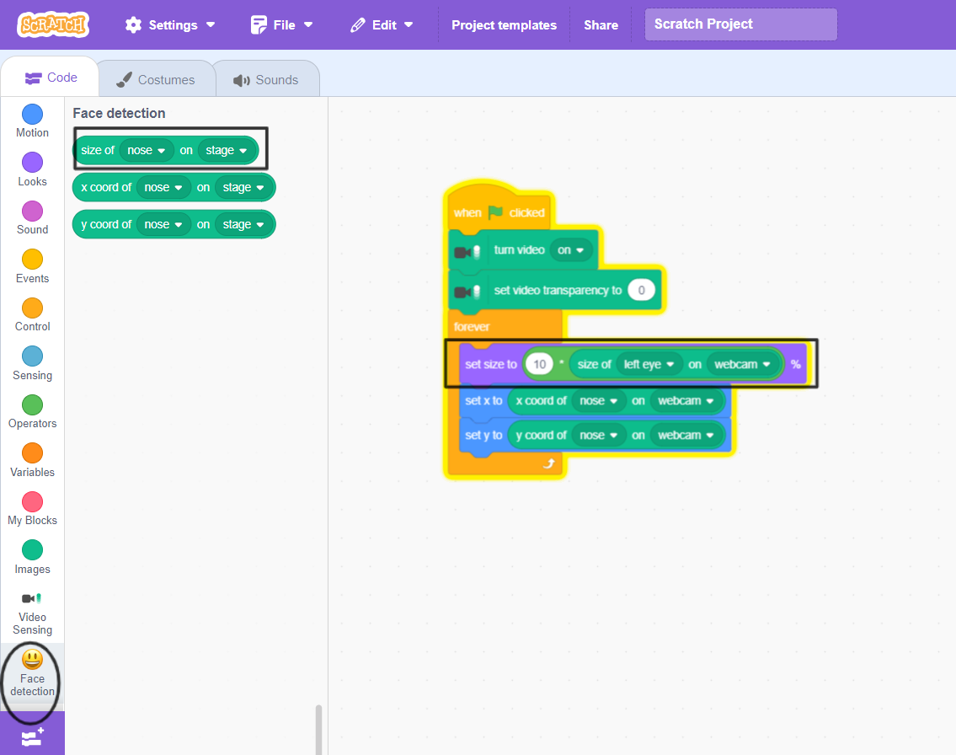Screen dimensions: 956x755
Task: Select the Sensing blocks category
Action: (x=31, y=362)
